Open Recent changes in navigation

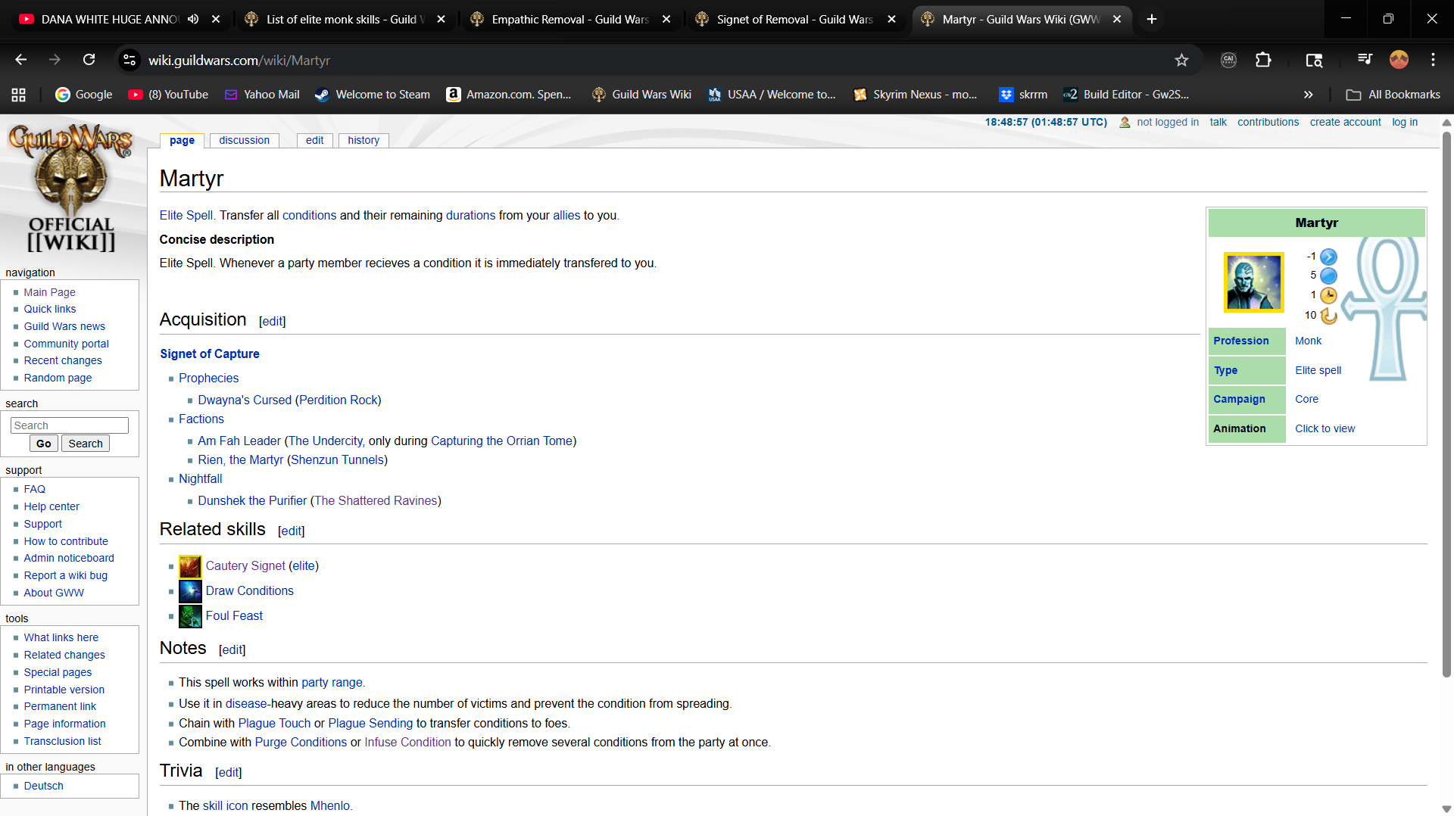coord(63,360)
